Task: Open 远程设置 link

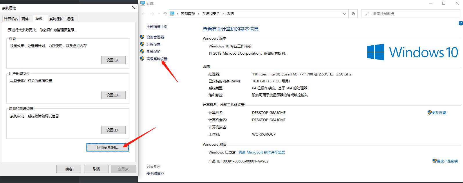Action: (x=153, y=44)
